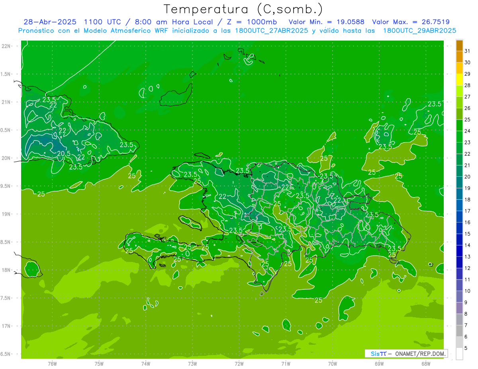This screenshot has height=369, width=478.
Task: Click the legend value 31
Action: point(467,51)
